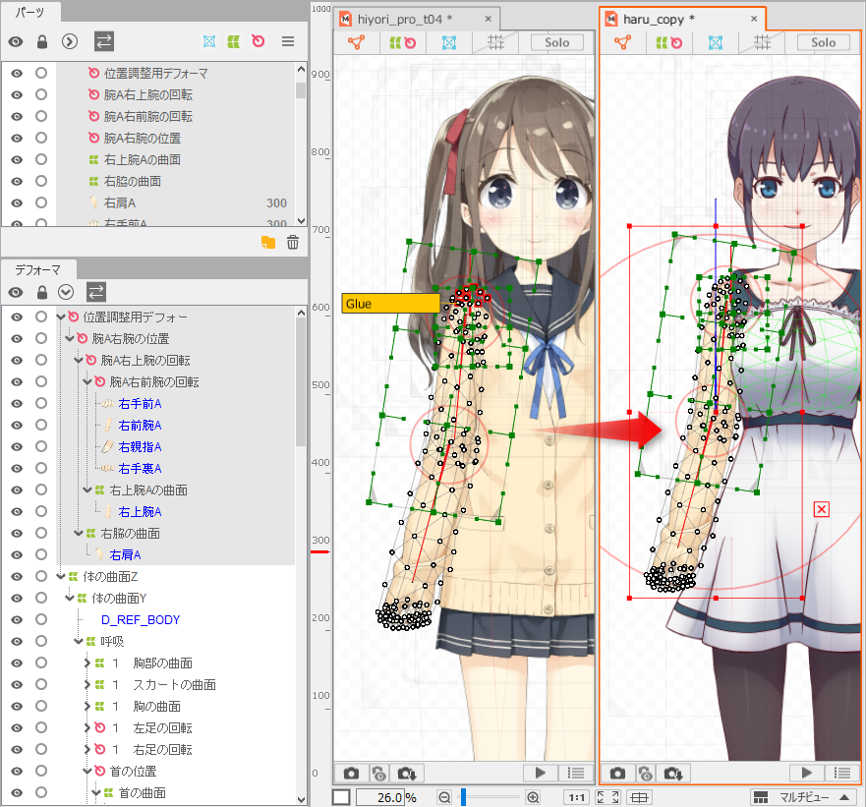Toggle deformer display icon in haru_copy view
This screenshot has height=807, width=866.
668,42
